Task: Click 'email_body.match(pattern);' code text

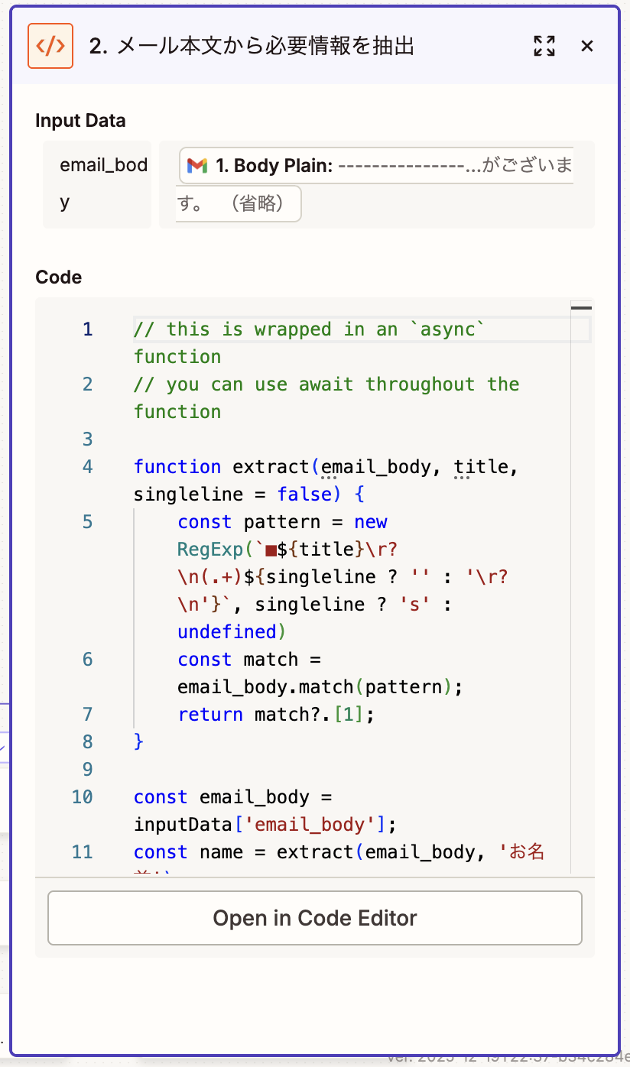Action: pos(320,687)
